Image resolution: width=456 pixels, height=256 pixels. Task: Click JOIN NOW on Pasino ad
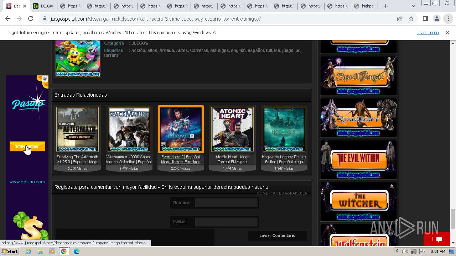point(27,146)
